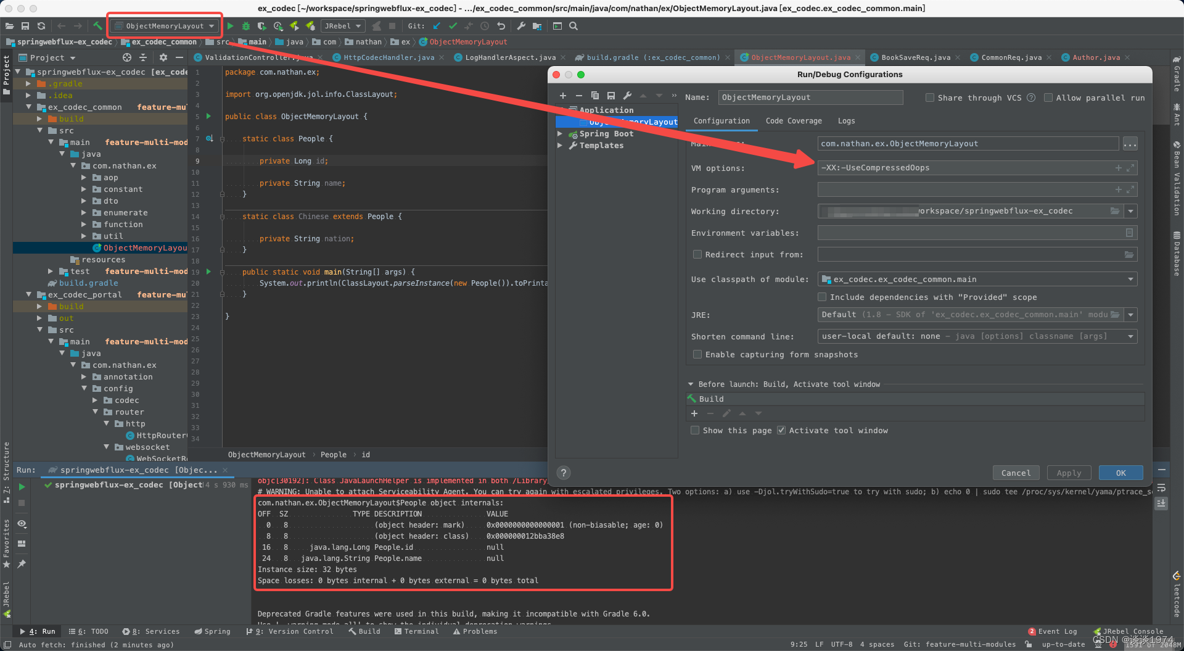This screenshot has height=651, width=1184.
Task: Click the Synchronize refresh icon in main toolbar
Action: click(41, 26)
